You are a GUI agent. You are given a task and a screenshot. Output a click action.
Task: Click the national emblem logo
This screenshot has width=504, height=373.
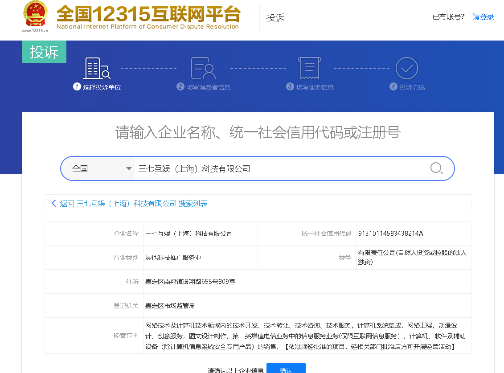(x=35, y=14)
